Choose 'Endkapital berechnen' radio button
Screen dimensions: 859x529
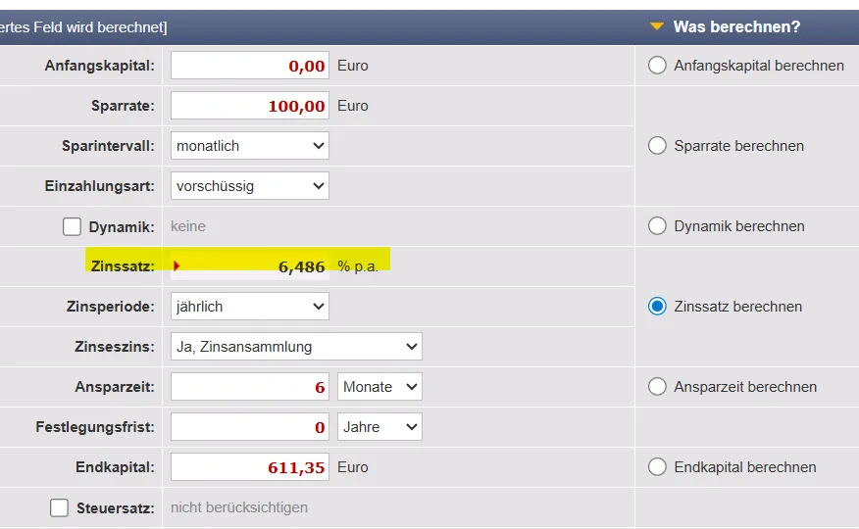657,467
